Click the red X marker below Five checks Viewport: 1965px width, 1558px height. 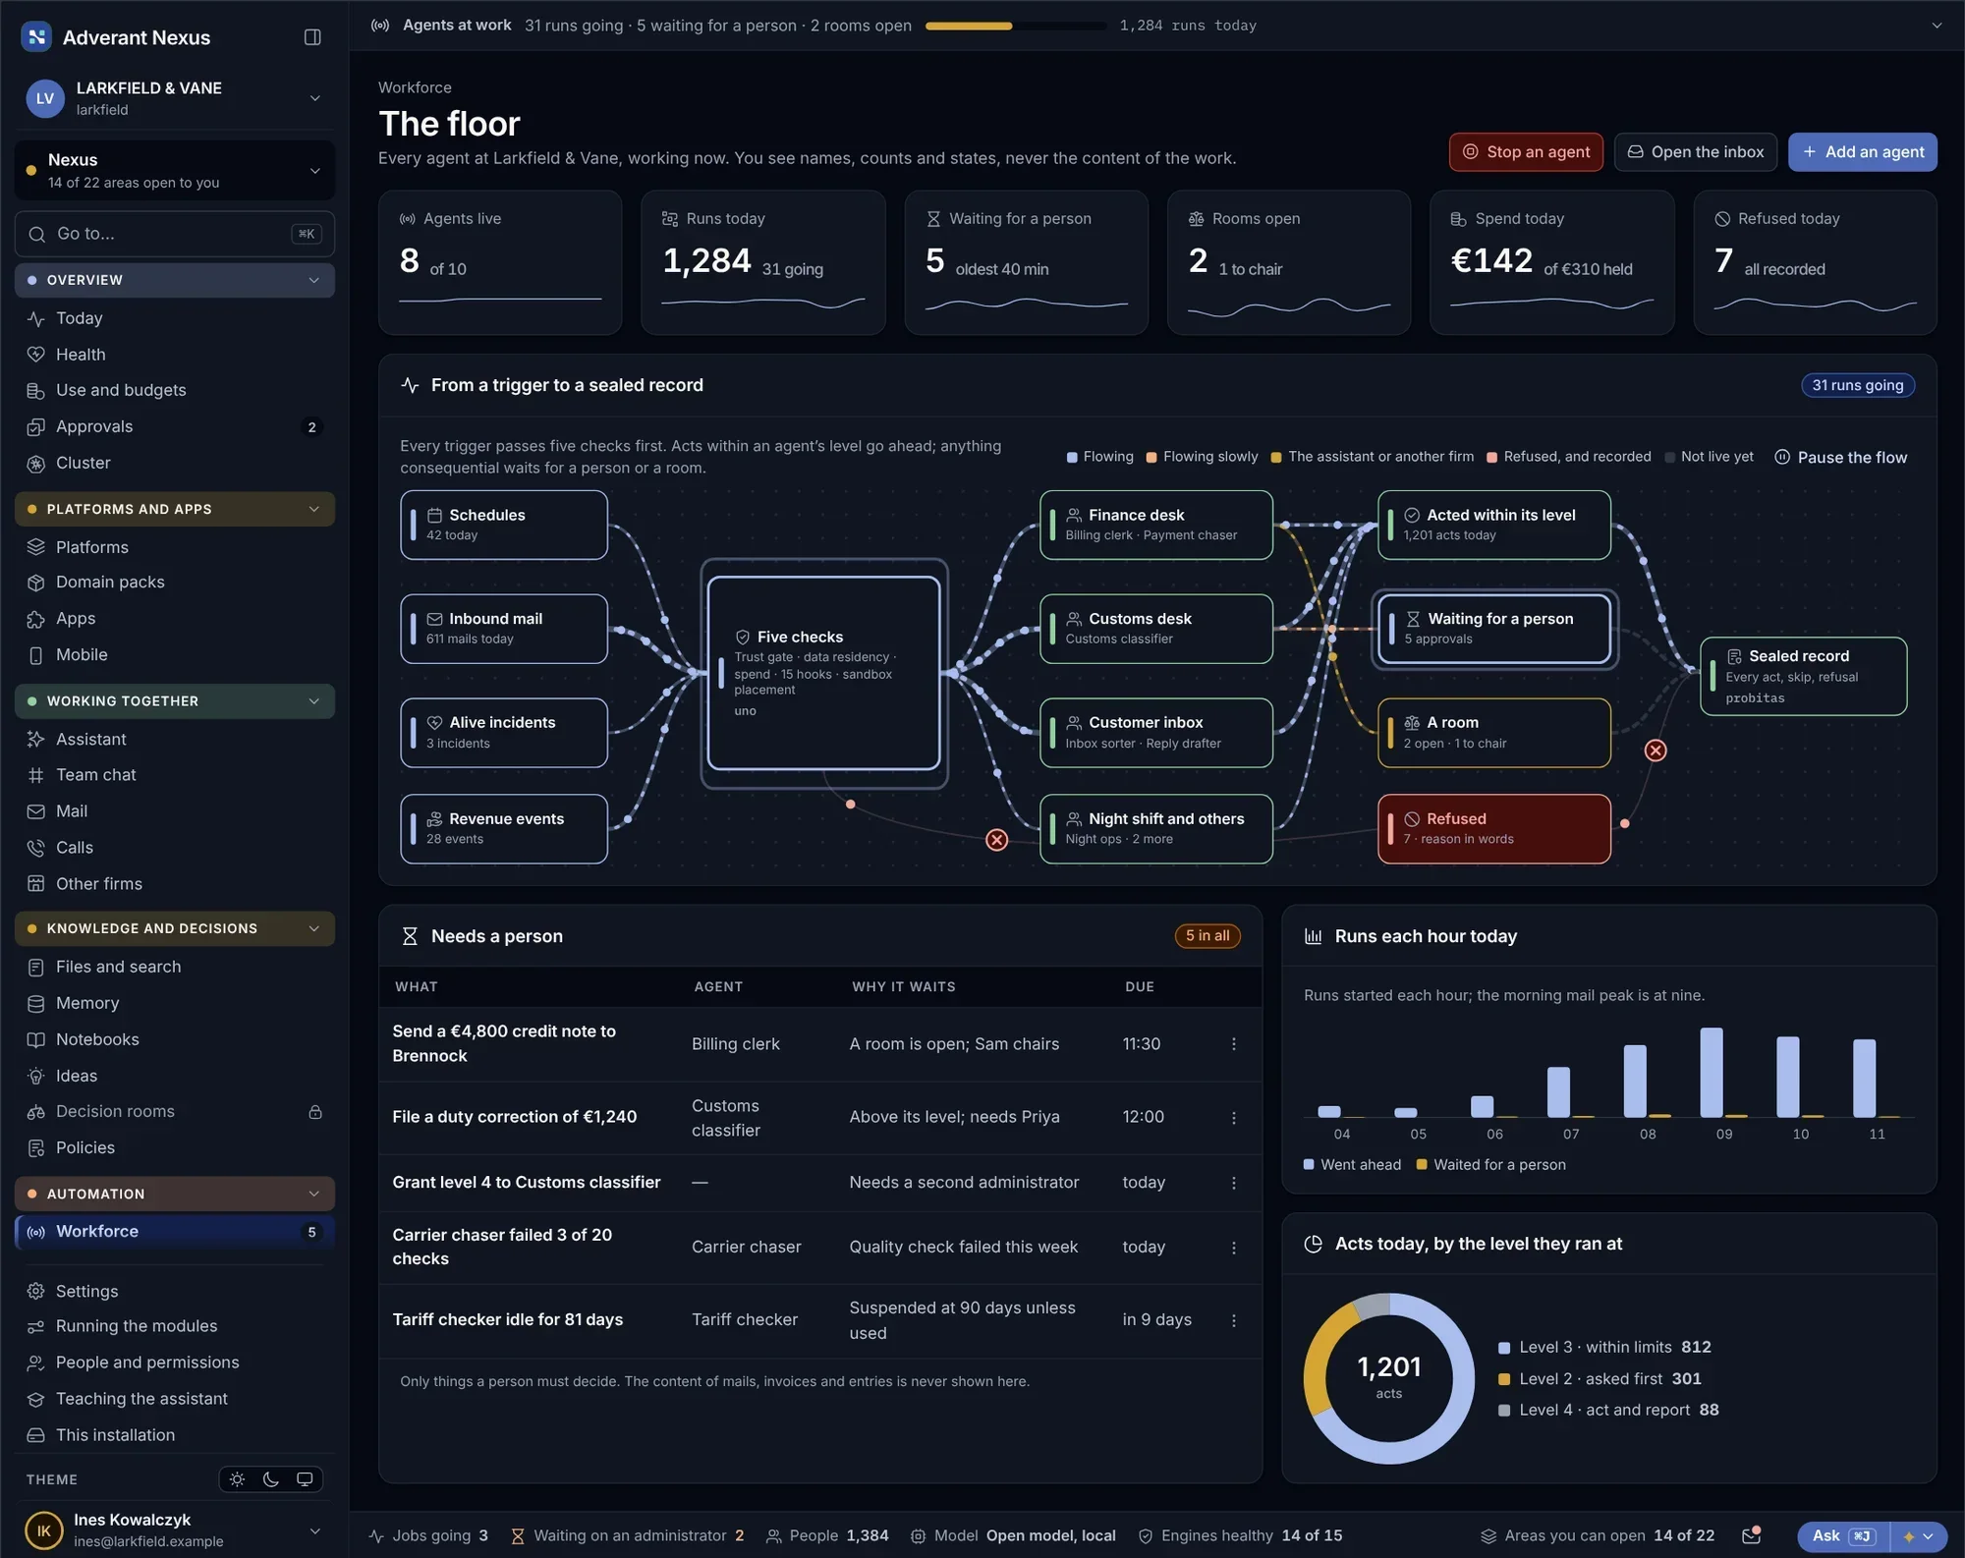(996, 840)
